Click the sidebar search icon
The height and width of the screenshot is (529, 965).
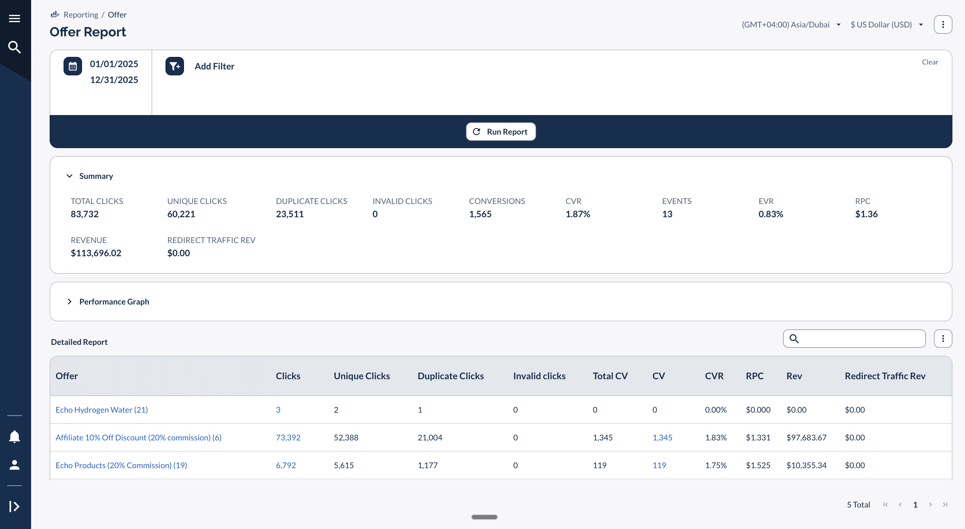pos(14,47)
